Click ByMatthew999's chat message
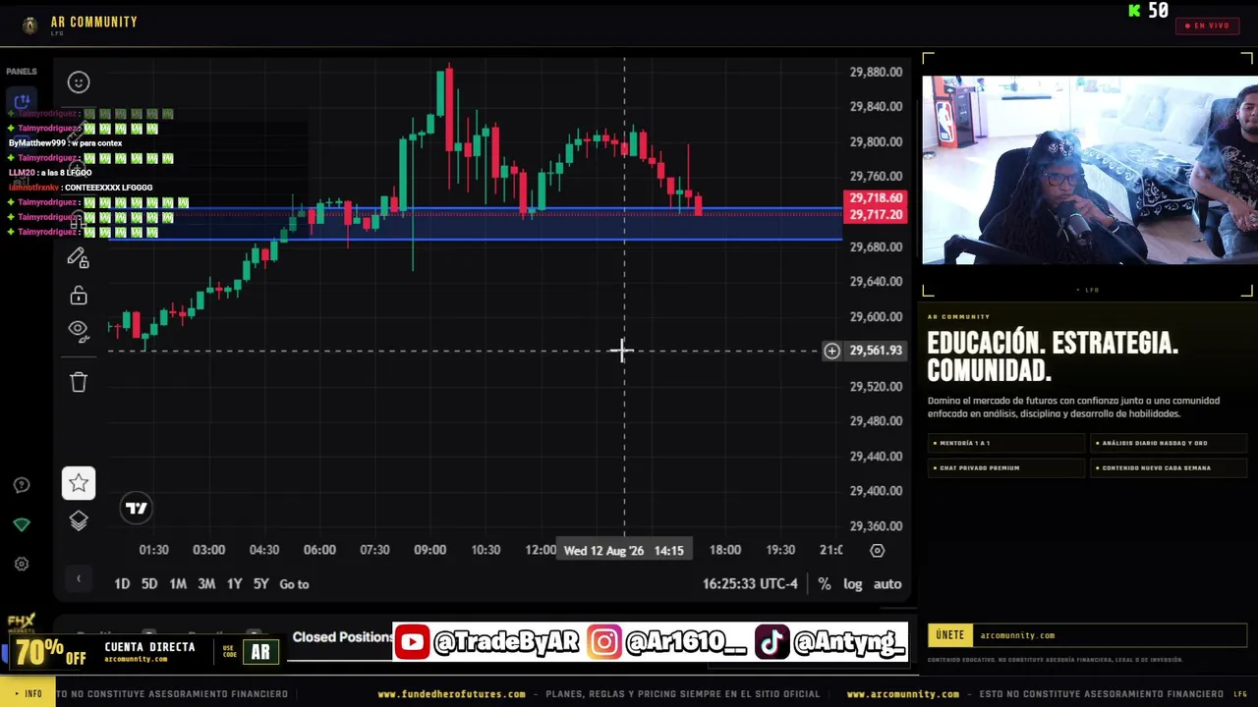 coord(65,143)
